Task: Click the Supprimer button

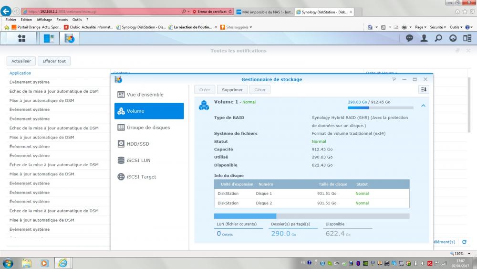Action: 232,89
